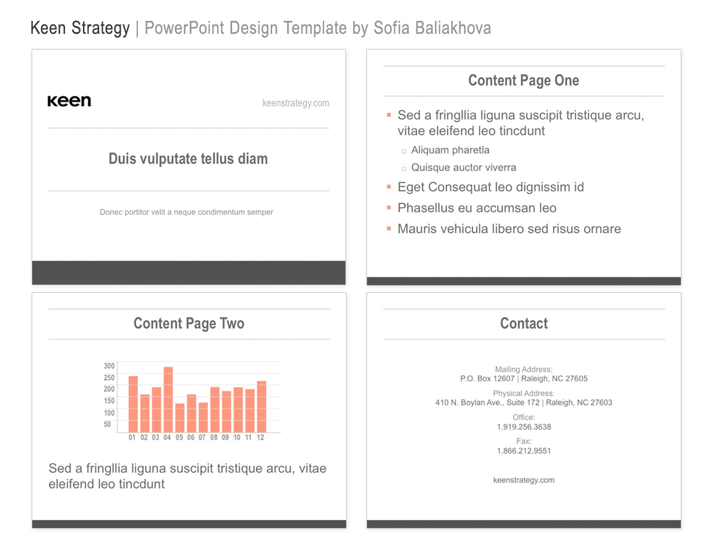This screenshot has width=716, height=537.
Task: Select the 'Duis vulputate tellus diam' title text
Action: 188,159
